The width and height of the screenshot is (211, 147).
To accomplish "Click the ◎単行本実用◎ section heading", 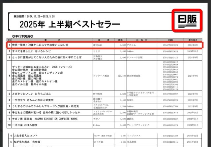I will click(23, 36).
